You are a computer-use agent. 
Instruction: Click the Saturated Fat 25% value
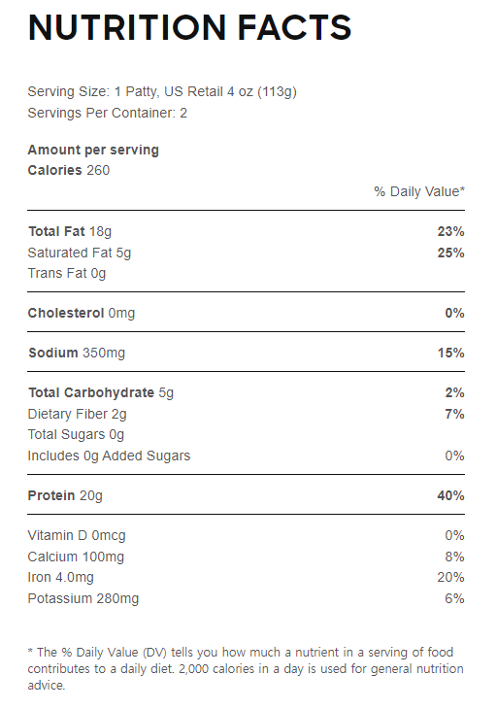click(451, 253)
